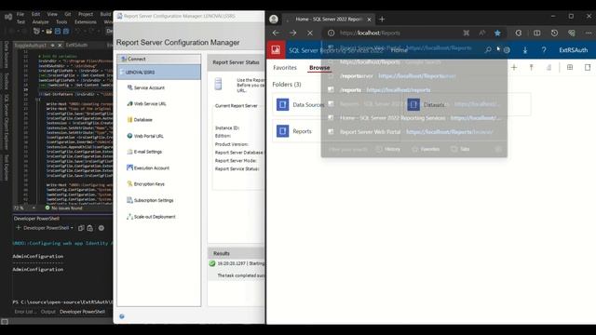Click browser forward arrow
The image size is (596, 335).
pyautogui.click(x=292, y=33)
